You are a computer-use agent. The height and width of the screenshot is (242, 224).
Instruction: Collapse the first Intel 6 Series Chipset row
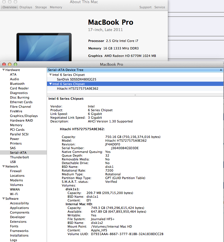point(50,75)
